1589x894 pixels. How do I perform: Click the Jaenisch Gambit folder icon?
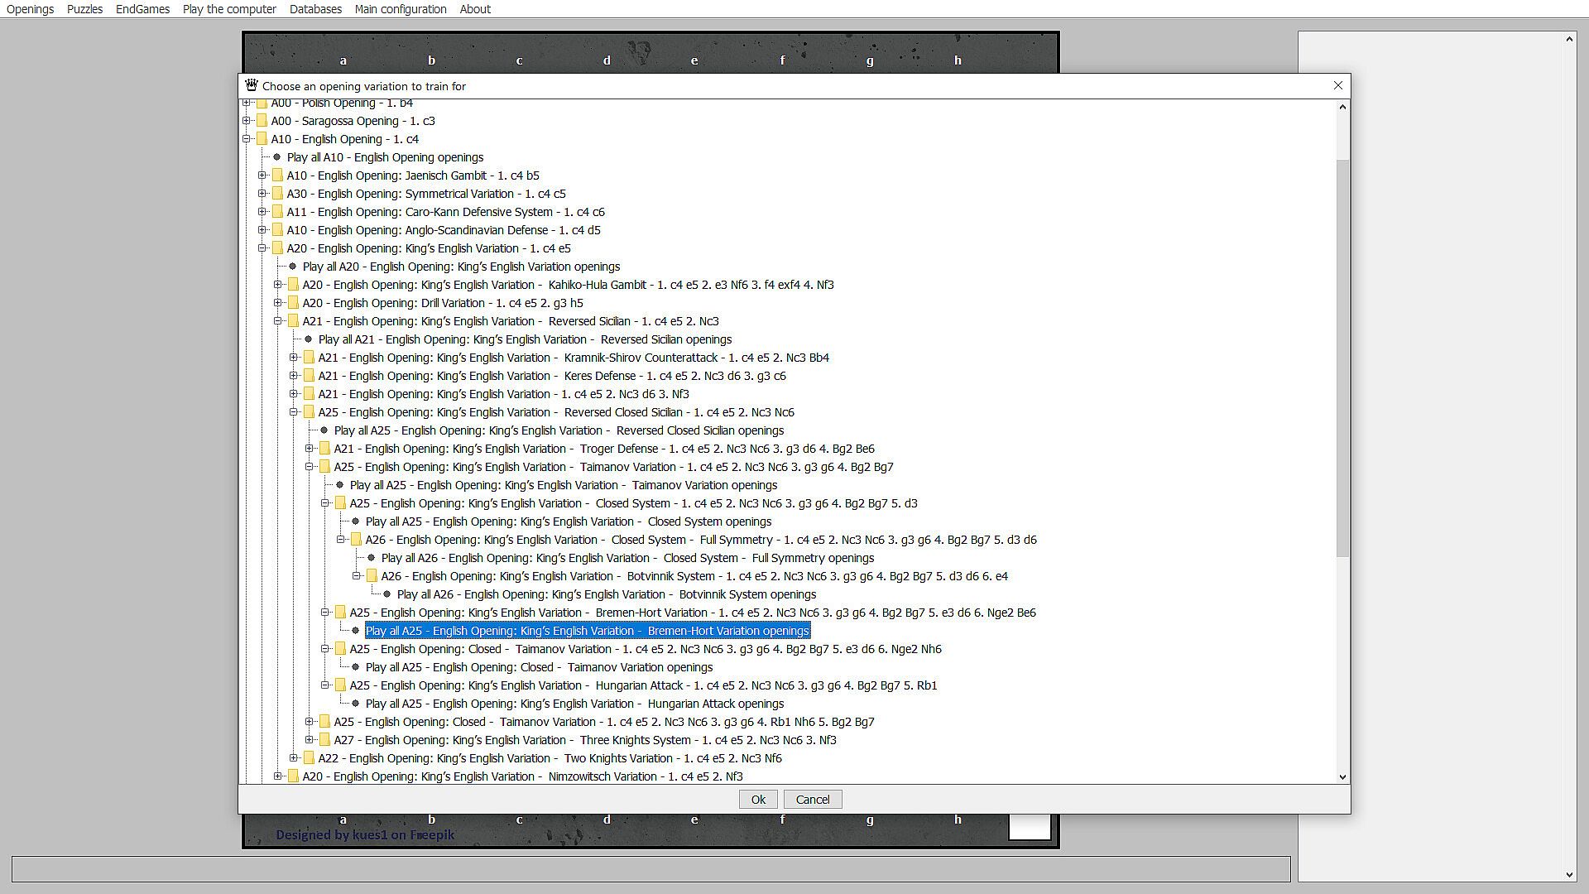click(277, 175)
